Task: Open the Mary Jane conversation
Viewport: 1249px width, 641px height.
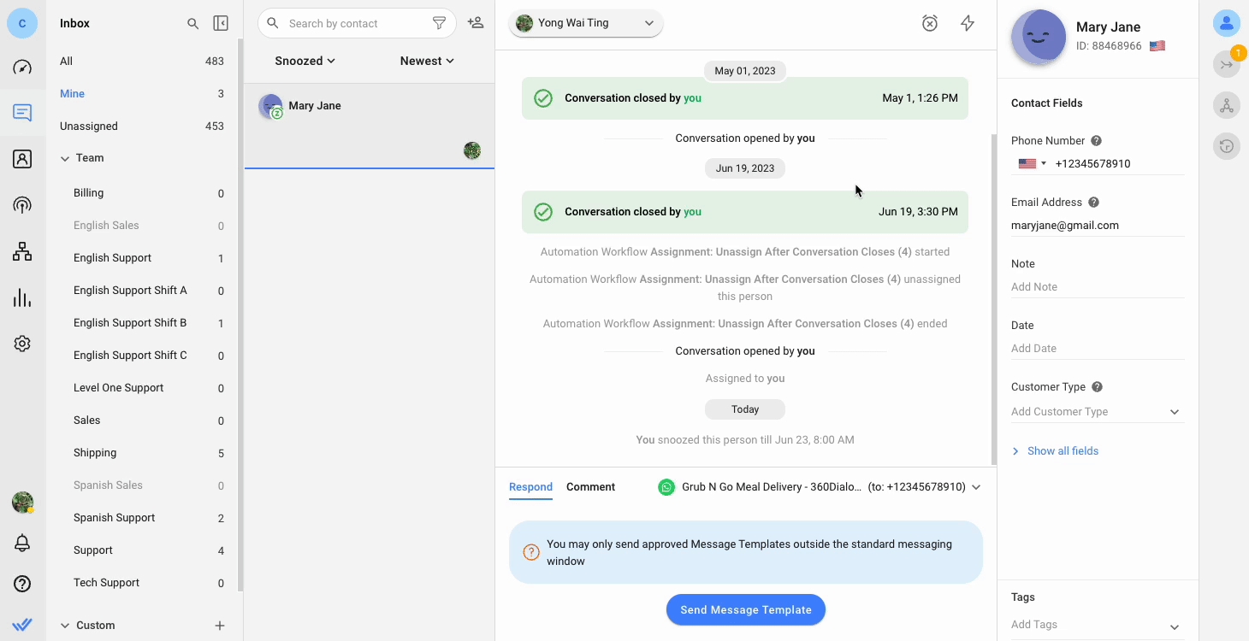Action: pos(370,126)
